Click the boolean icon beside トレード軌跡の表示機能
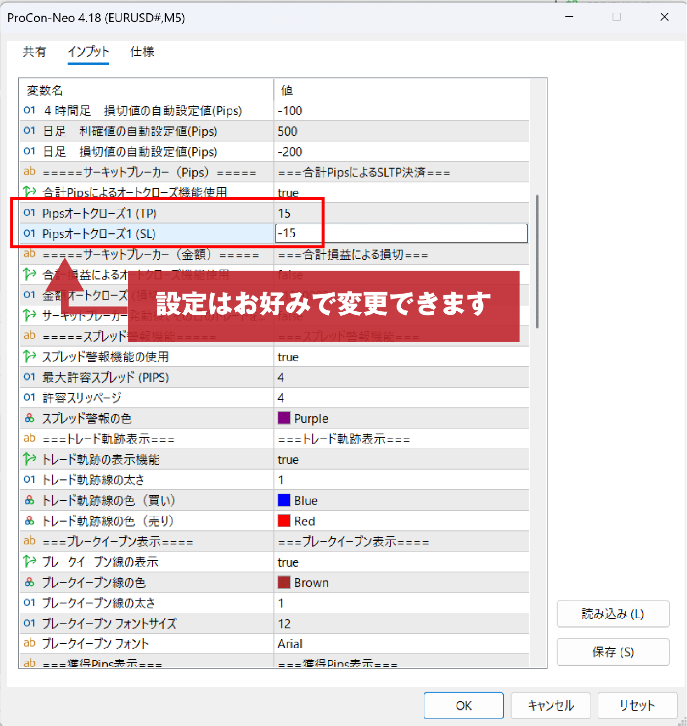The image size is (687, 726). pos(29,459)
